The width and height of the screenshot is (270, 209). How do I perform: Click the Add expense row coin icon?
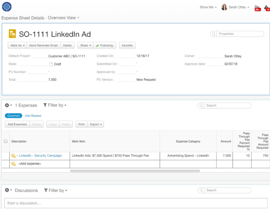click(x=14, y=163)
